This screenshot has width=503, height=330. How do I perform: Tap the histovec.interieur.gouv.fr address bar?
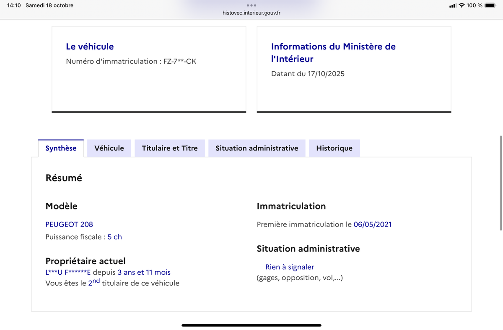coord(251,13)
